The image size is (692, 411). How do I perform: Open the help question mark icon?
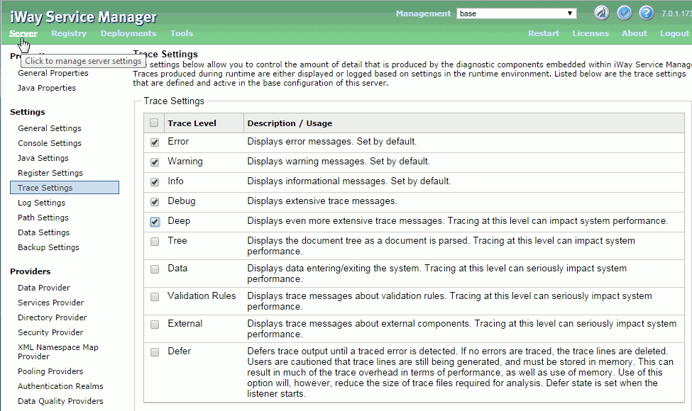[x=646, y=13]
